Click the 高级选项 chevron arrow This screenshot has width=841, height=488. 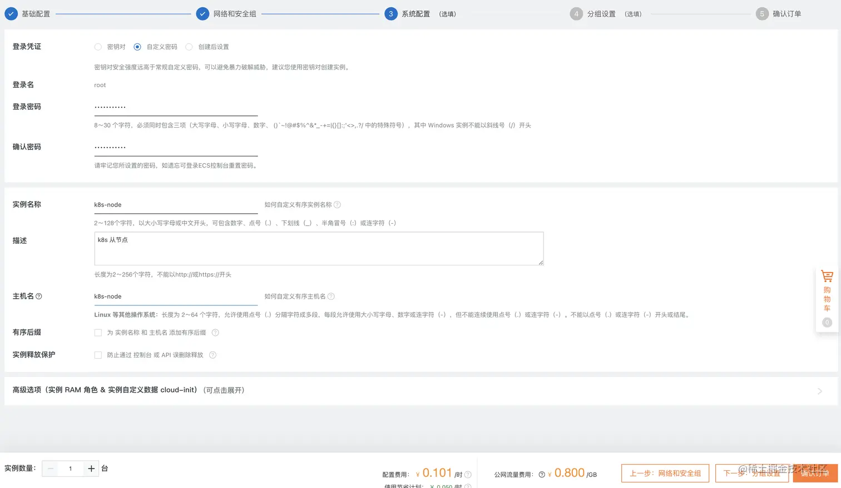(x=820, y=391)
